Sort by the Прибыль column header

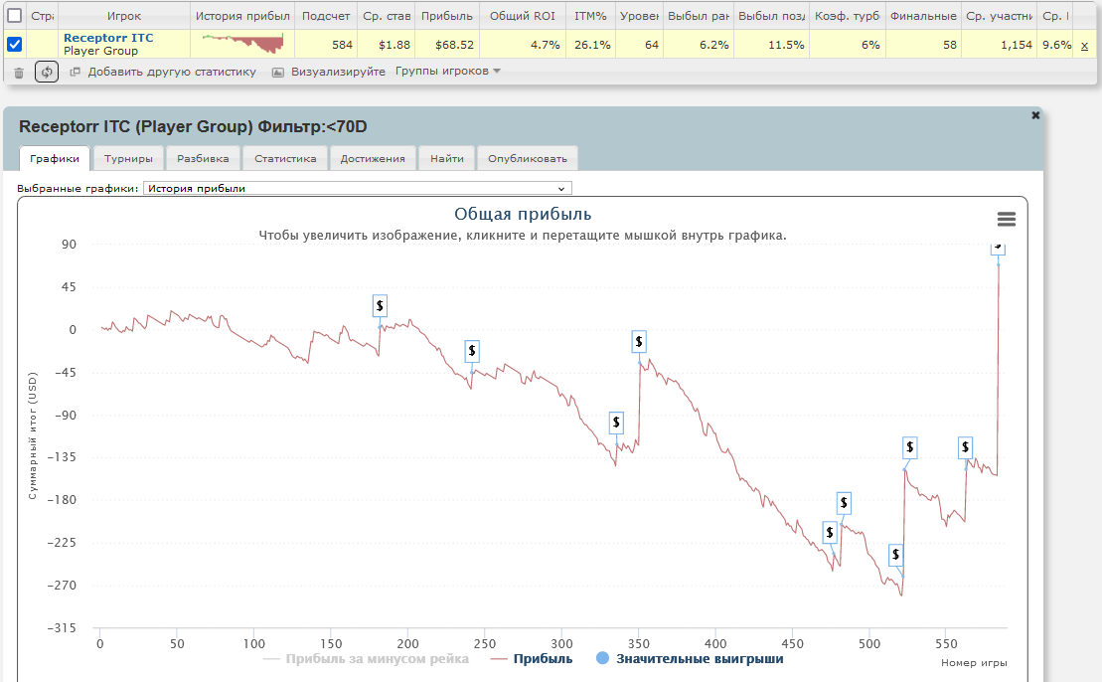click(x=447, y=16)
